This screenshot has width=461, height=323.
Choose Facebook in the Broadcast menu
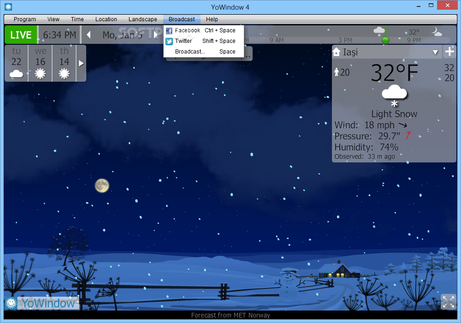203,30
